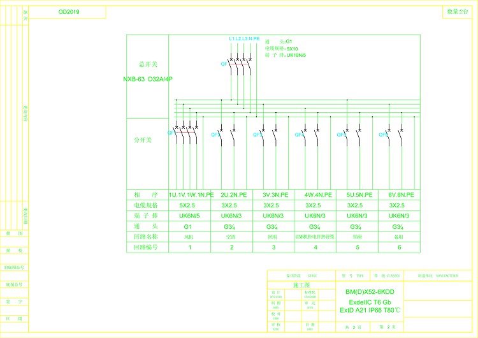Click circuit number "5" cell
This screenshot has height=338, width=478.
coord(358,247)
